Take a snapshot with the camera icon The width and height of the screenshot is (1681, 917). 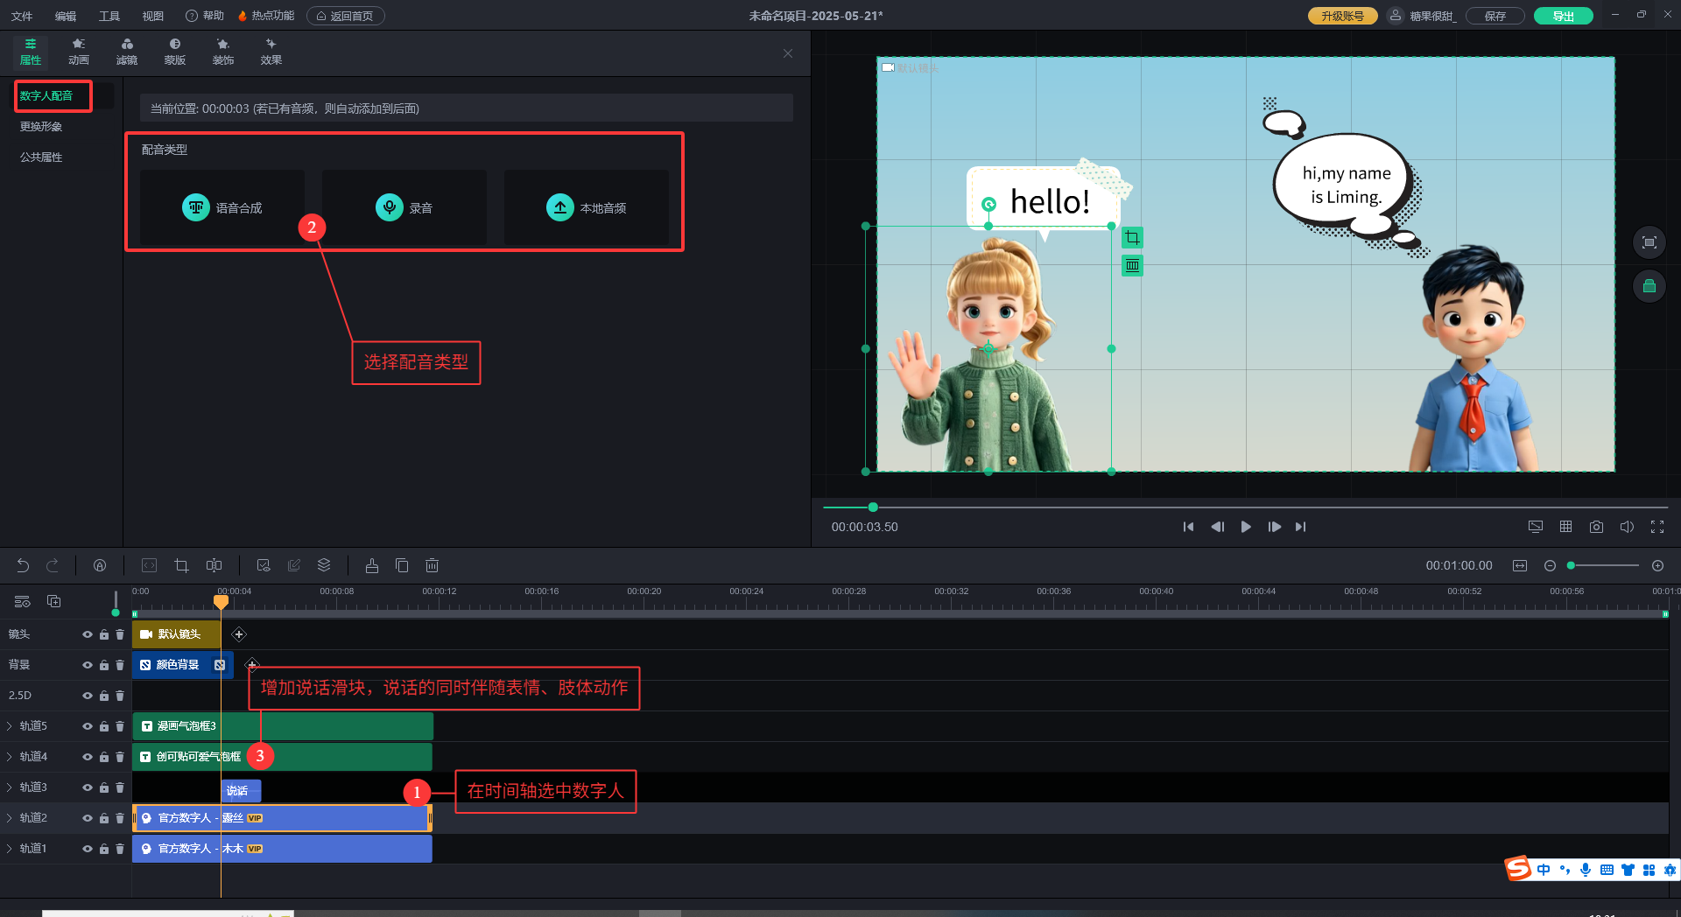[1596, 527]
